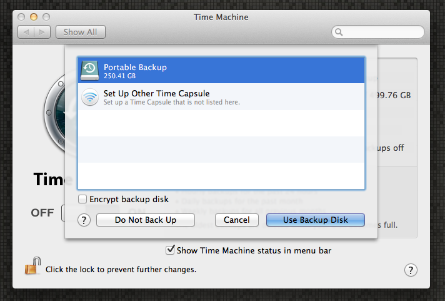Viewport: 445px width, 301px height.
Task: Go back with the left arrow button
Action: 26,32
